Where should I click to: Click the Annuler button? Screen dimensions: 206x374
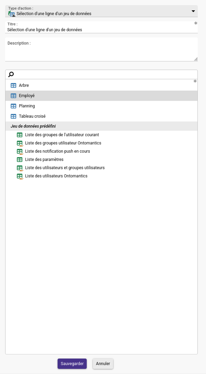pos(103,364)
